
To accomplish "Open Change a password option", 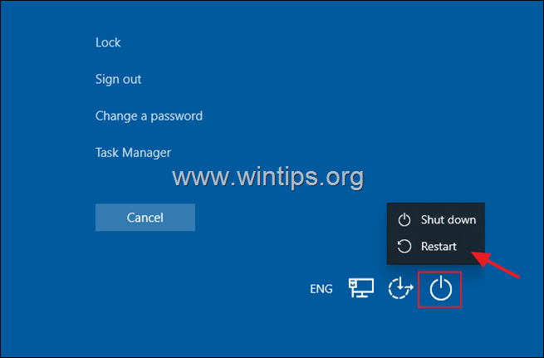I will click(149, 115).
